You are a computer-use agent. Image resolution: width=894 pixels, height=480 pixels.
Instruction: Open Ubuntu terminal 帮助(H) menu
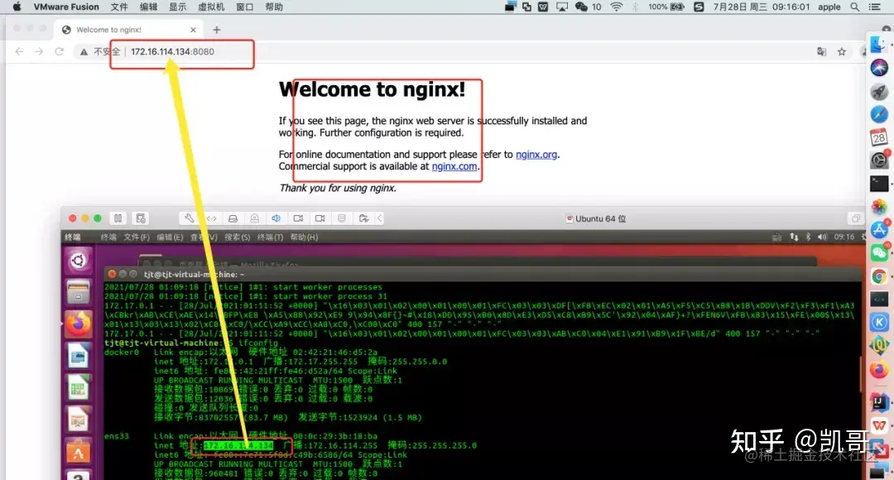pyautogui.click(x=304, y=238)
